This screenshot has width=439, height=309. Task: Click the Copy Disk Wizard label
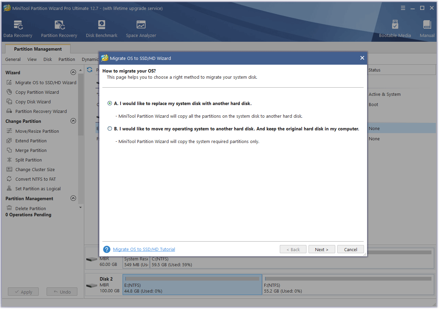point(33,102)
